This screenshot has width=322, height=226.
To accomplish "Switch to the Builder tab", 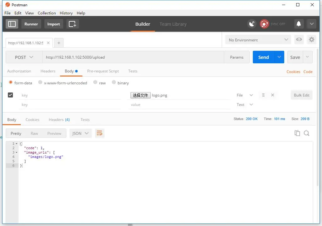I will [143, 24].
